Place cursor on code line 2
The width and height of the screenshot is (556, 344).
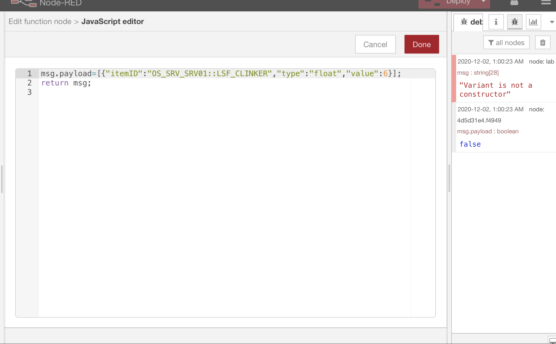tap(81, 83)
